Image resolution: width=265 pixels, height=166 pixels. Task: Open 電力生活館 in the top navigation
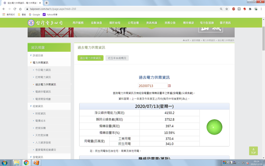pyautogui.click(x=207, y=23)
